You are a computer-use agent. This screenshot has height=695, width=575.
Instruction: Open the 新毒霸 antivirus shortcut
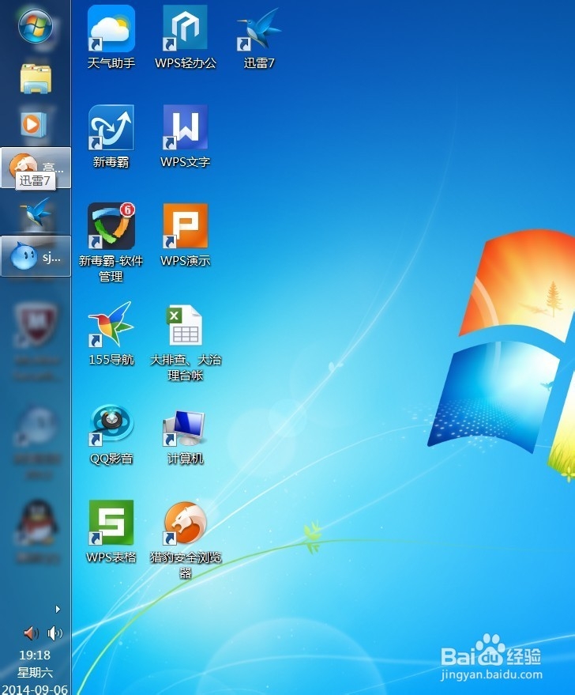tap(111, 137)
